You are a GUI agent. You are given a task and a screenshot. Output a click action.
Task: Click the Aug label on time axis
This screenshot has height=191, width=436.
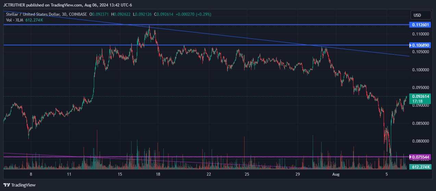336,174
